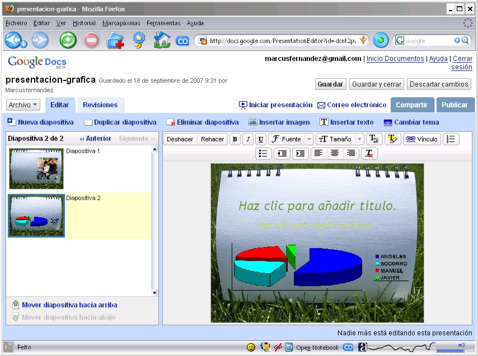Align text to the right
Viewport: 478px width, 356px height.
point(351,153)
